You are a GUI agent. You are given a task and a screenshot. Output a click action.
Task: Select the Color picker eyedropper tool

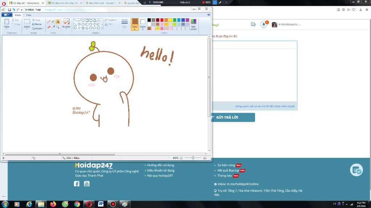click(53, 27)
